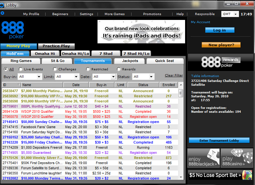Click the tournament list scroll down arrow
This screenshot has width=255, height=185.
pyautogui.click(x=181, y=177)
